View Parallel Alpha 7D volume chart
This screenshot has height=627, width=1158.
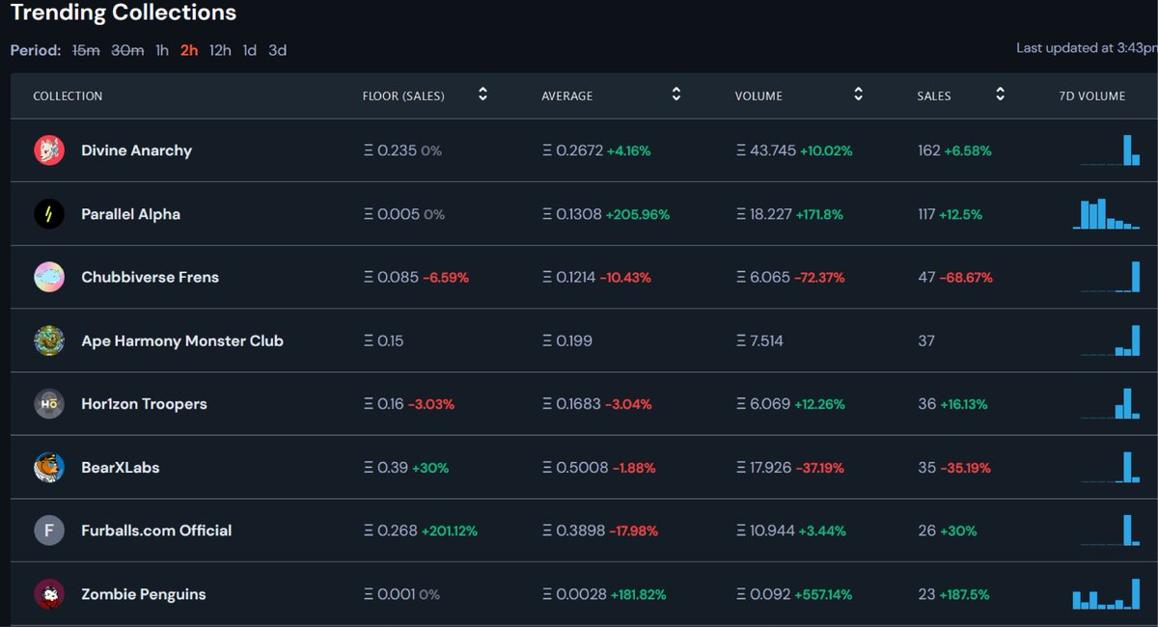pyautogui.click(x=1107, y=214)
